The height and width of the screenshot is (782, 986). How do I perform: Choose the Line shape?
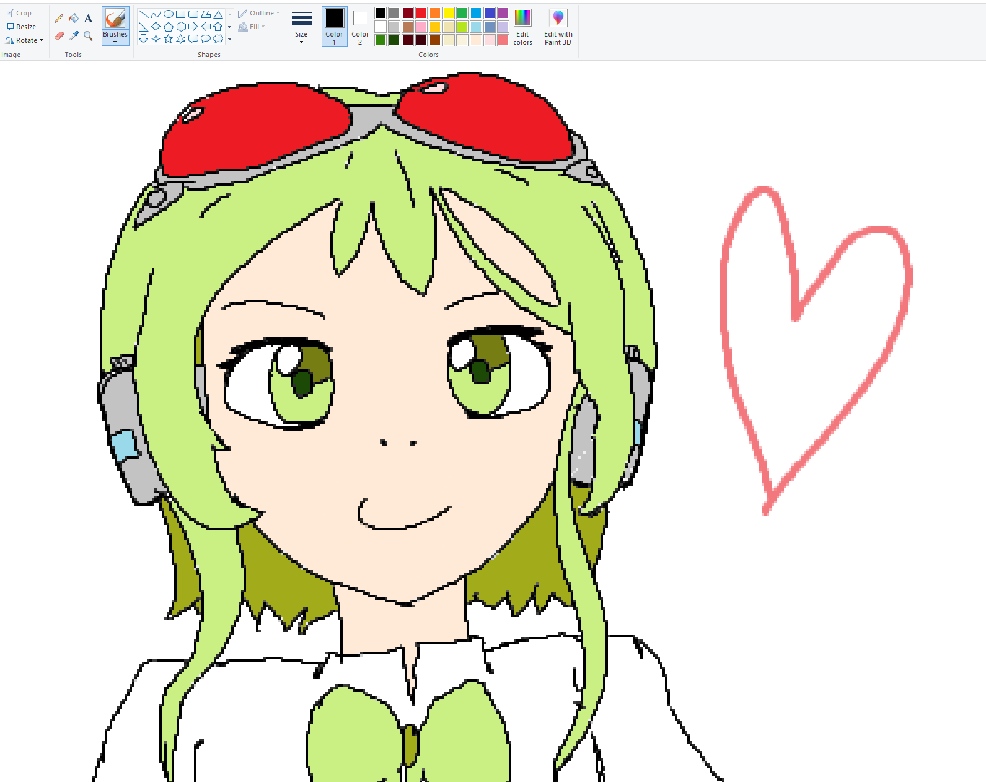coord(143,14)
